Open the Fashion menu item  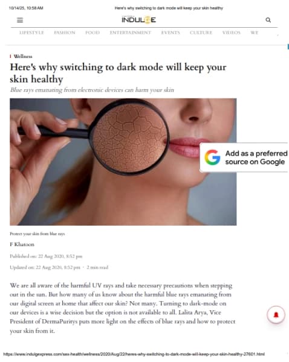coord(65,33)
